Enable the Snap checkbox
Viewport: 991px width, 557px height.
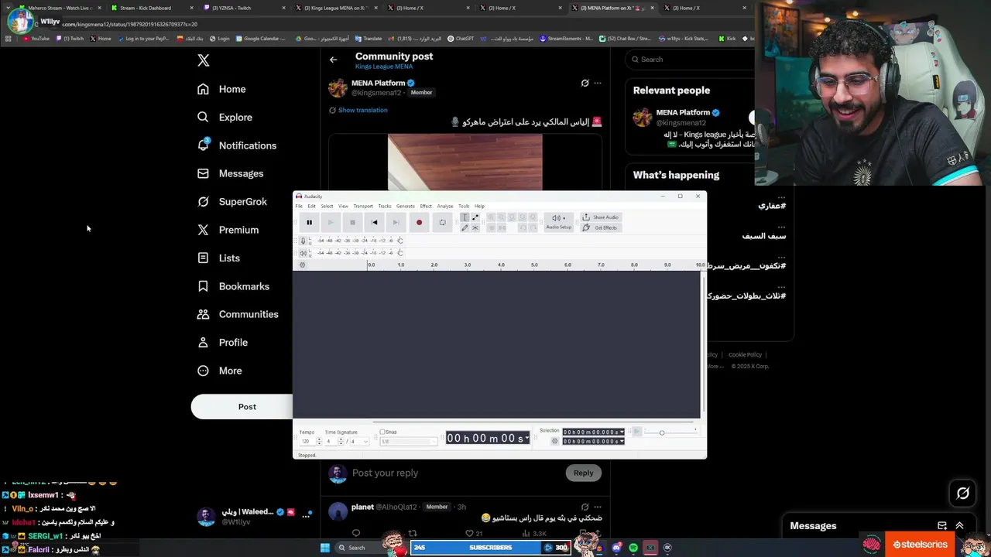tap(382, 432)
